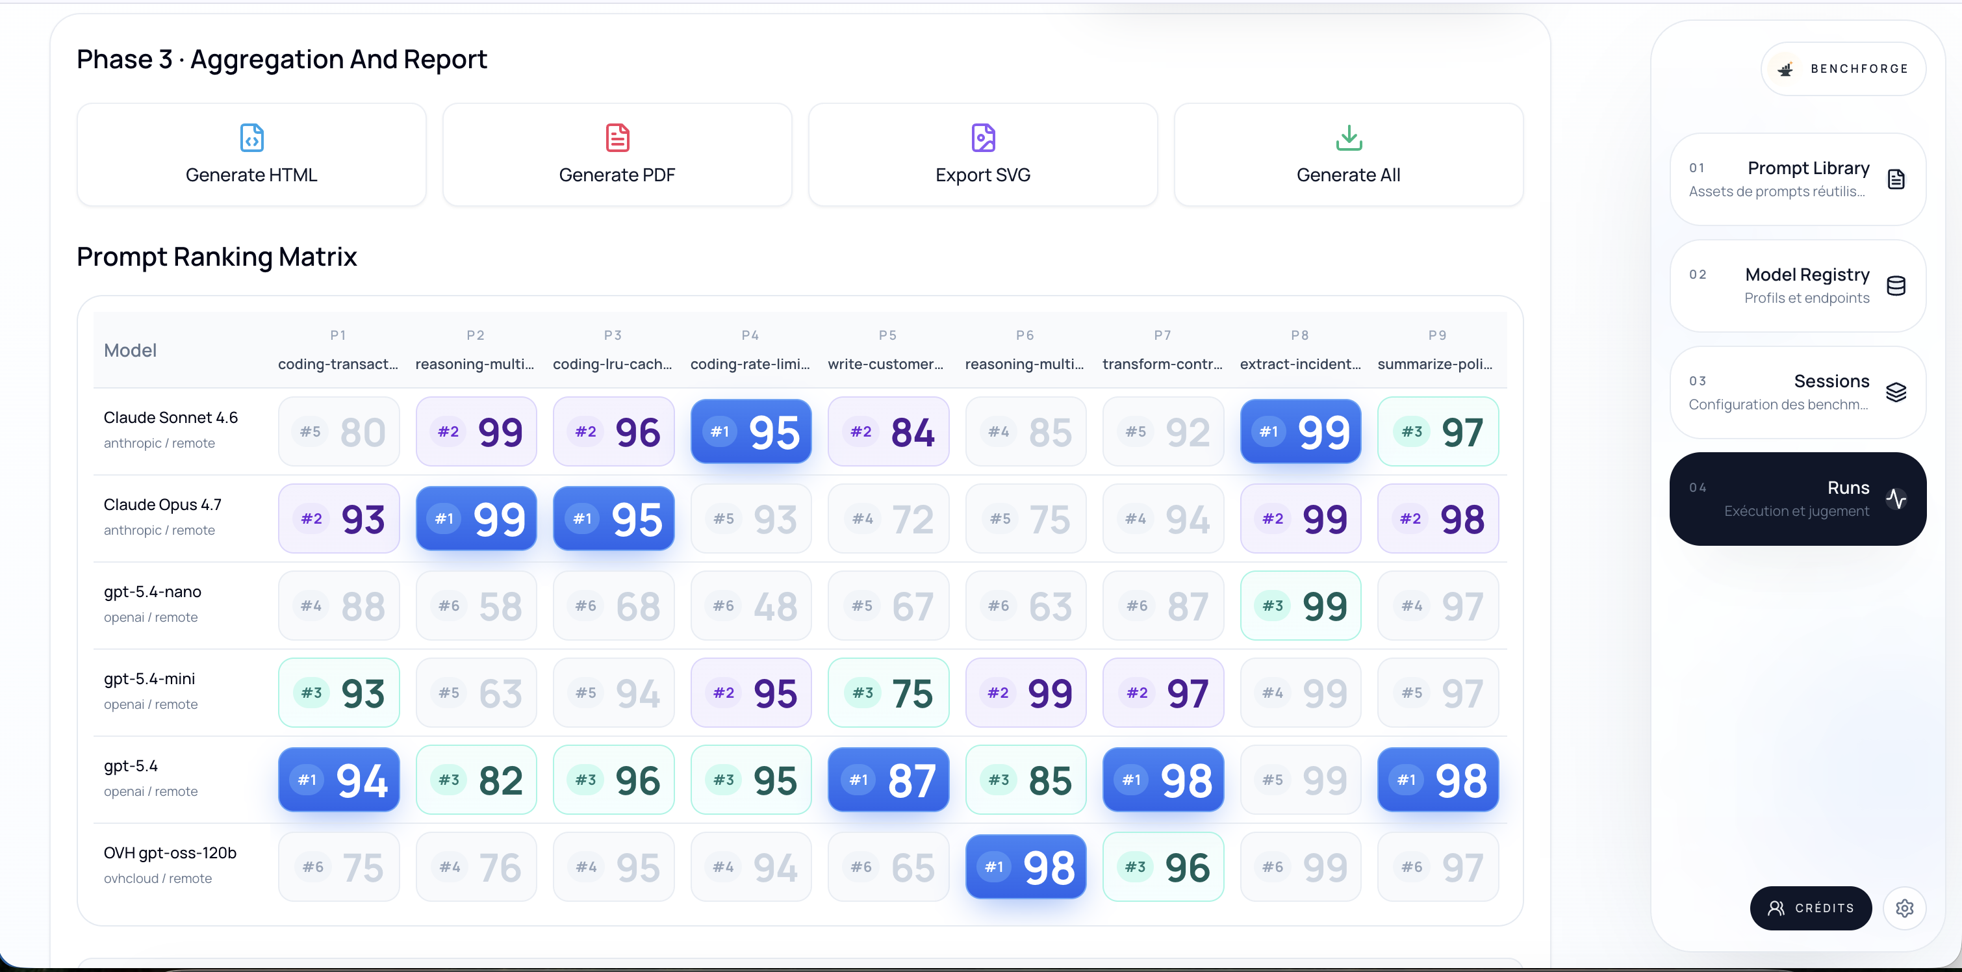Click the Claude Sonnet 4.6 model name
The width and height of the screenshot is (1962, 972).
click(x=171, y=417)
